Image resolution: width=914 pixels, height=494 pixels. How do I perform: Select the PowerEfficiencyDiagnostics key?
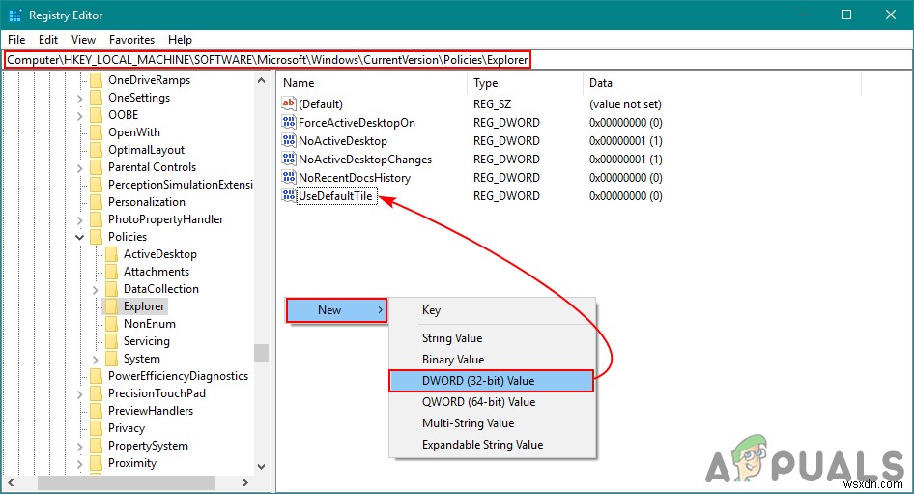[178, 376]
